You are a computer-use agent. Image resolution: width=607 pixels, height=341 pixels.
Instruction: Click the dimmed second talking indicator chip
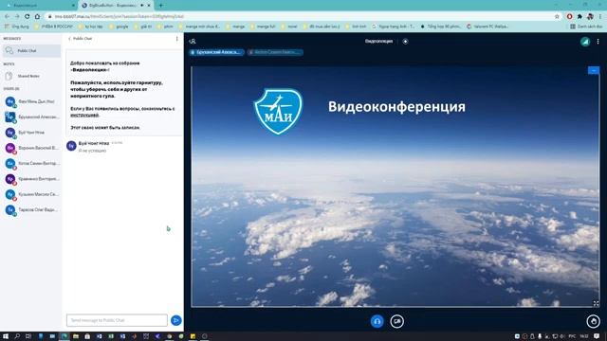(275, 52)
